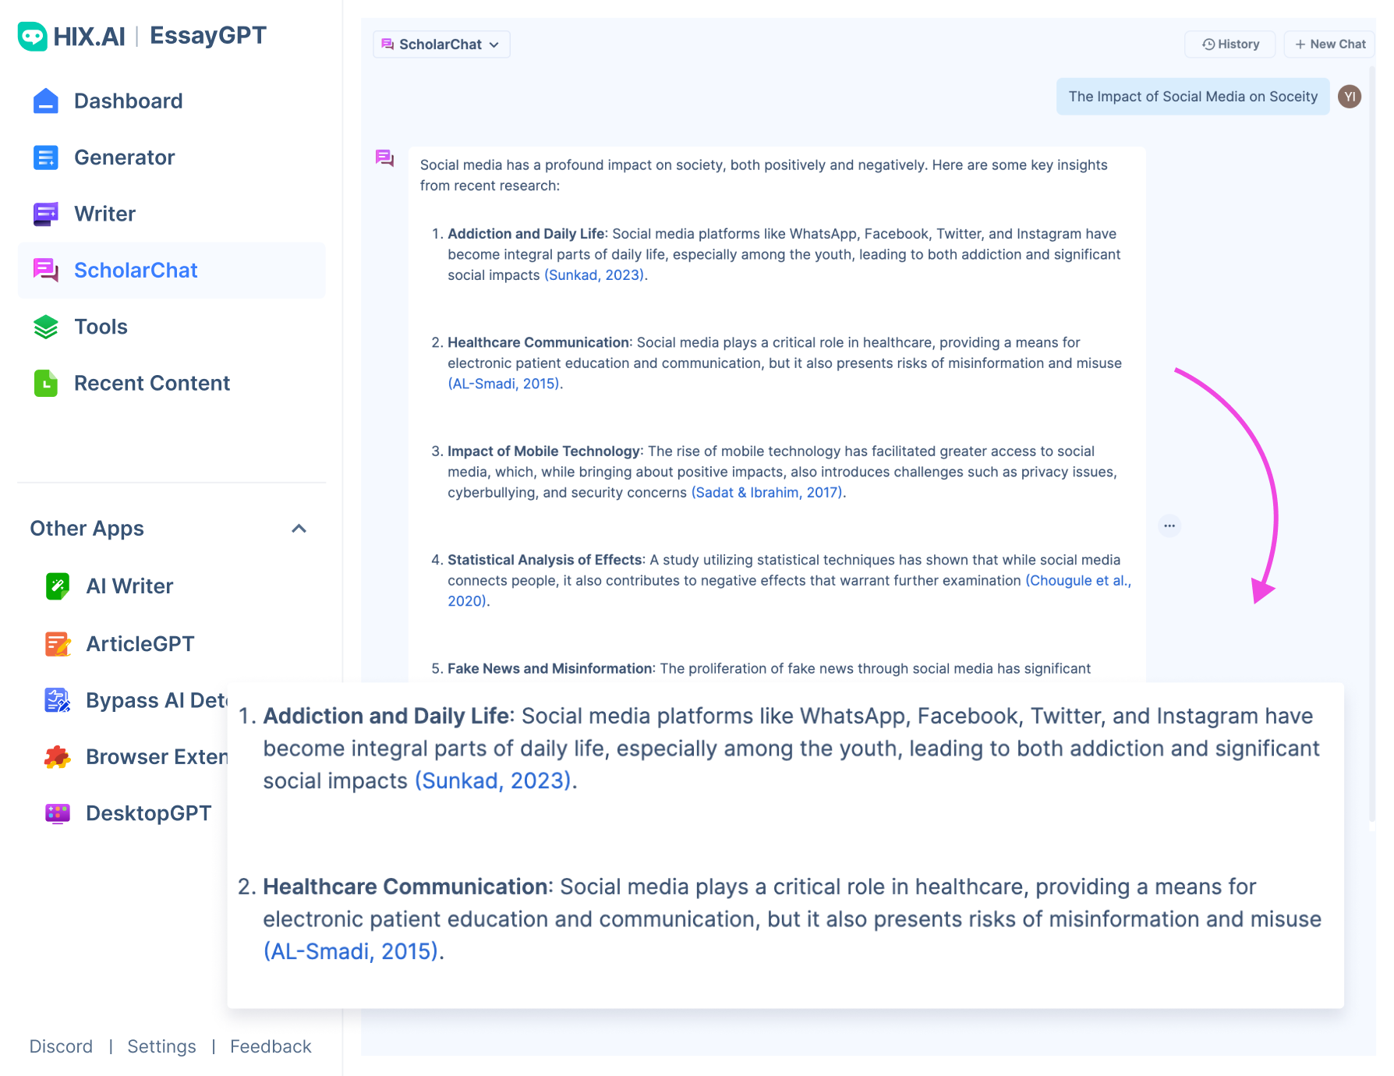
Task: Click the Statistical Analysis of Effects heading
Action: [545, 561]
